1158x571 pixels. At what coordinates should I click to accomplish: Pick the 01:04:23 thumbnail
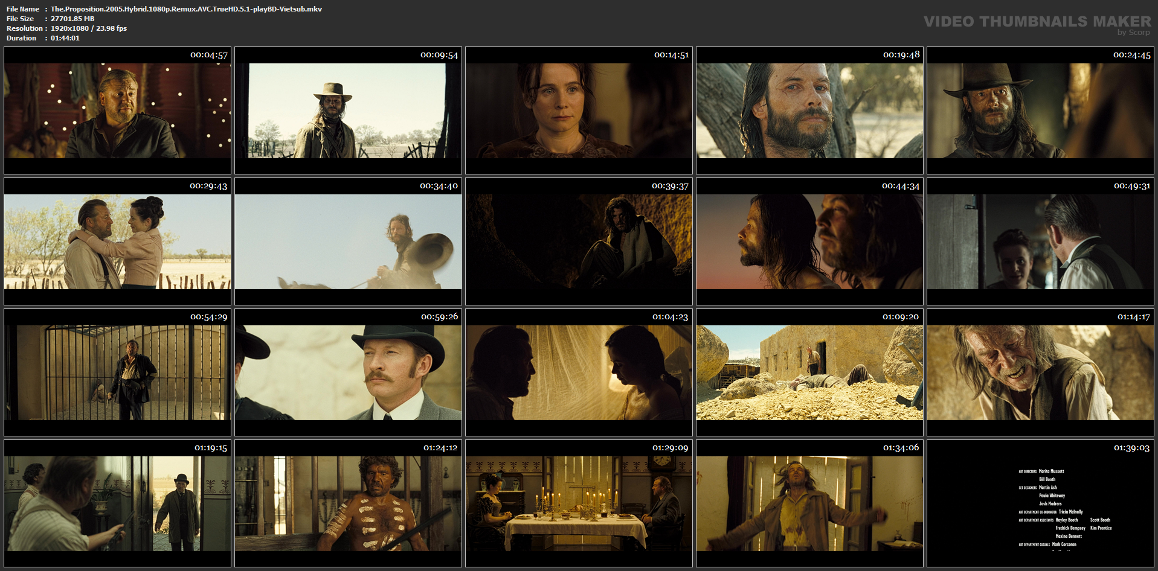tap(579, 372)
